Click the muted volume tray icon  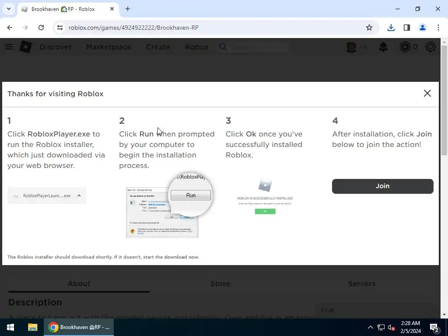392,327
